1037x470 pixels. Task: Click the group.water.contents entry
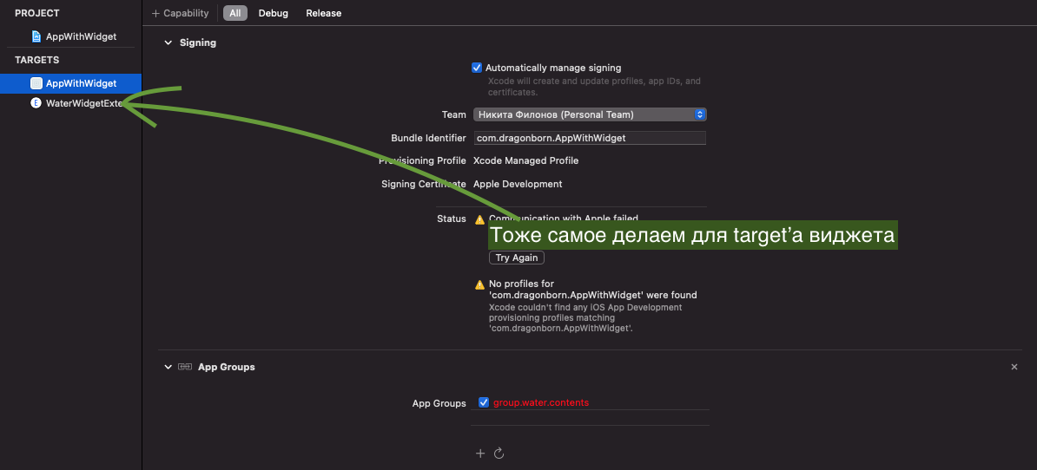click(x=541, y=402)
